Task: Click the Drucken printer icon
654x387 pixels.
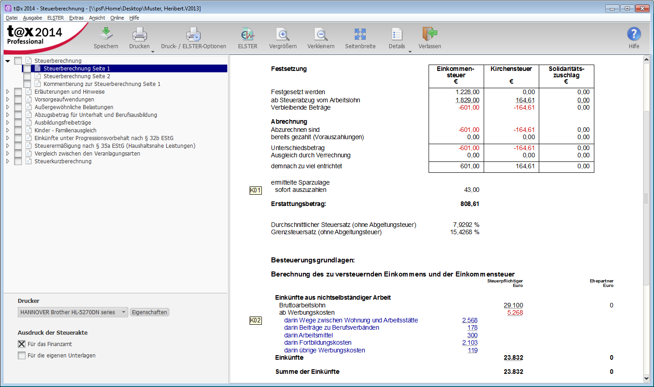Action: click(x=139, y=34)
